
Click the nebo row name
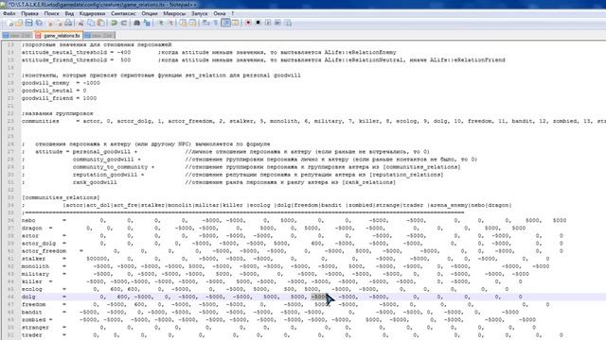[28, 220]
